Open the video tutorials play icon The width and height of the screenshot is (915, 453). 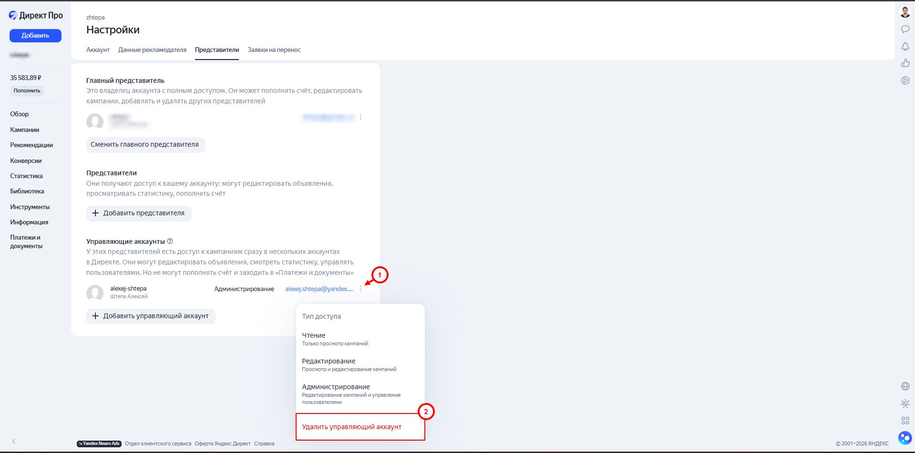[905, 81]
